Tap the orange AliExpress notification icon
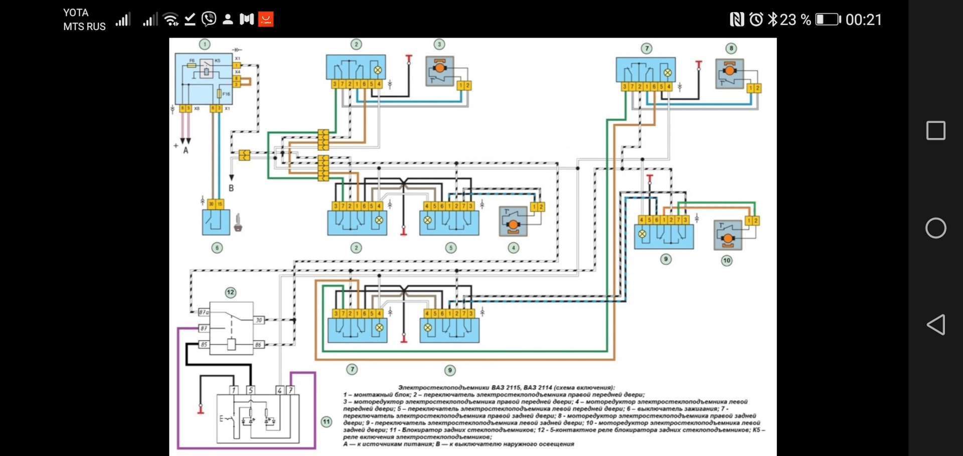 [x=266, y=19]
